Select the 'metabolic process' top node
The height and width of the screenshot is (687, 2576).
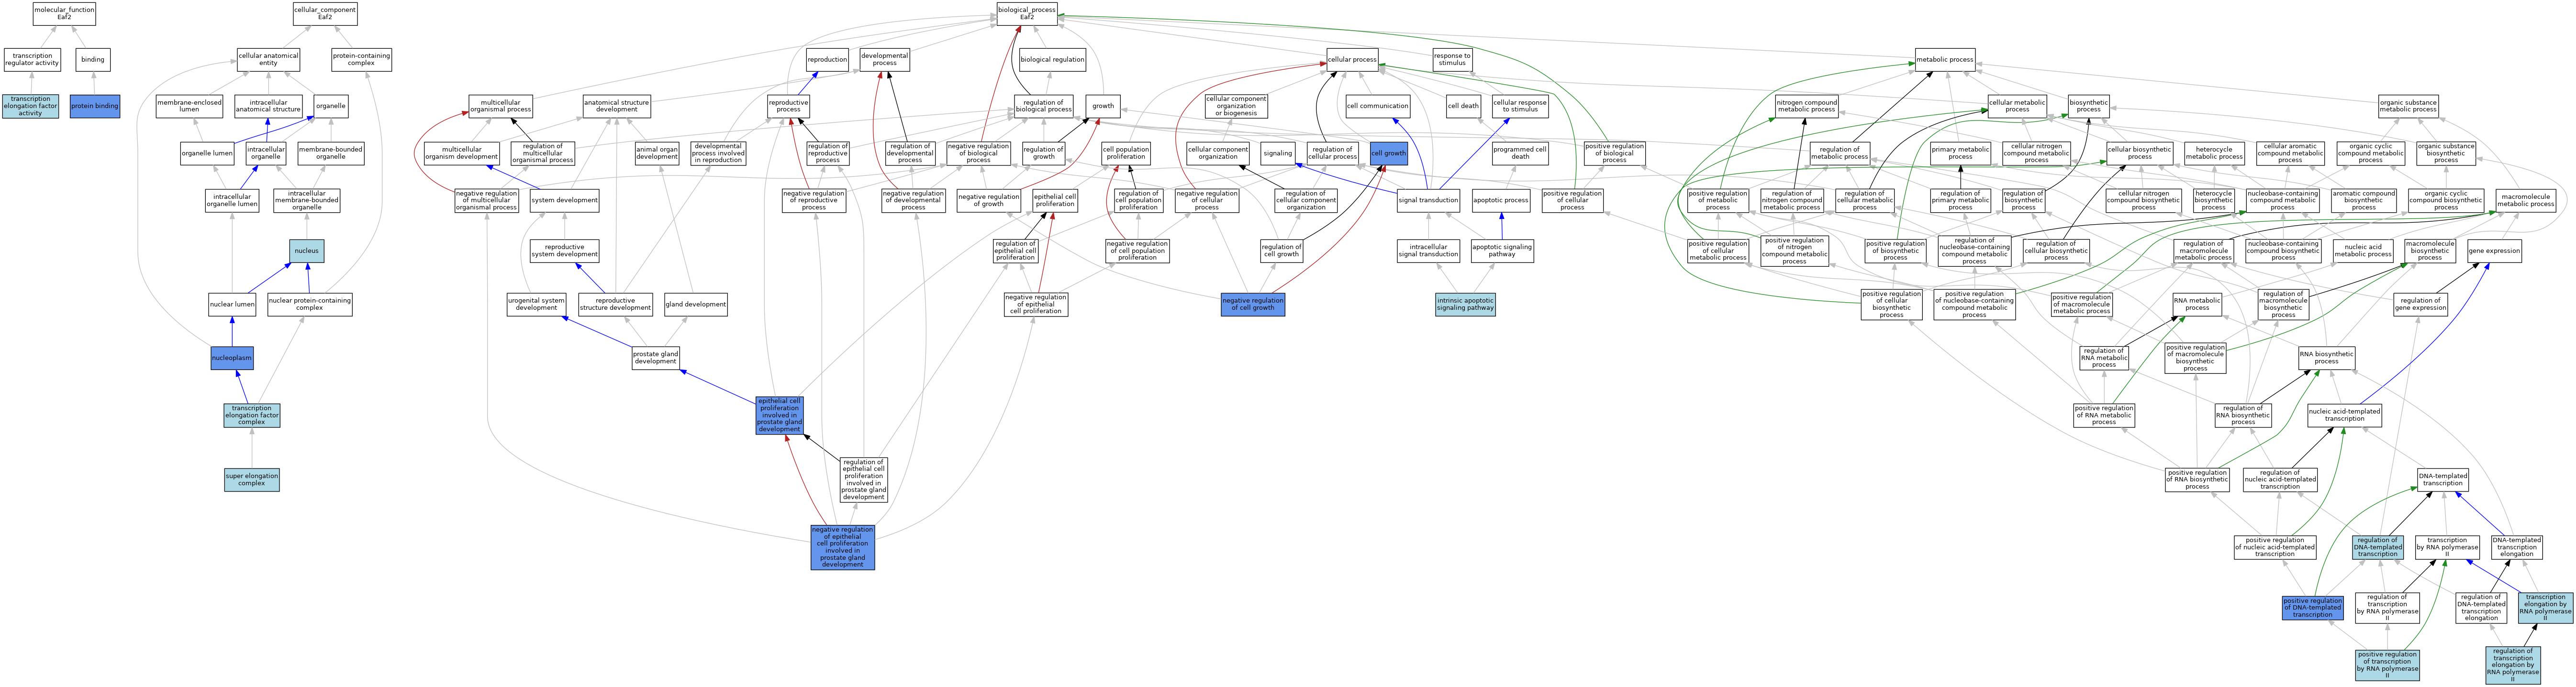click(x=1945, y=60)
